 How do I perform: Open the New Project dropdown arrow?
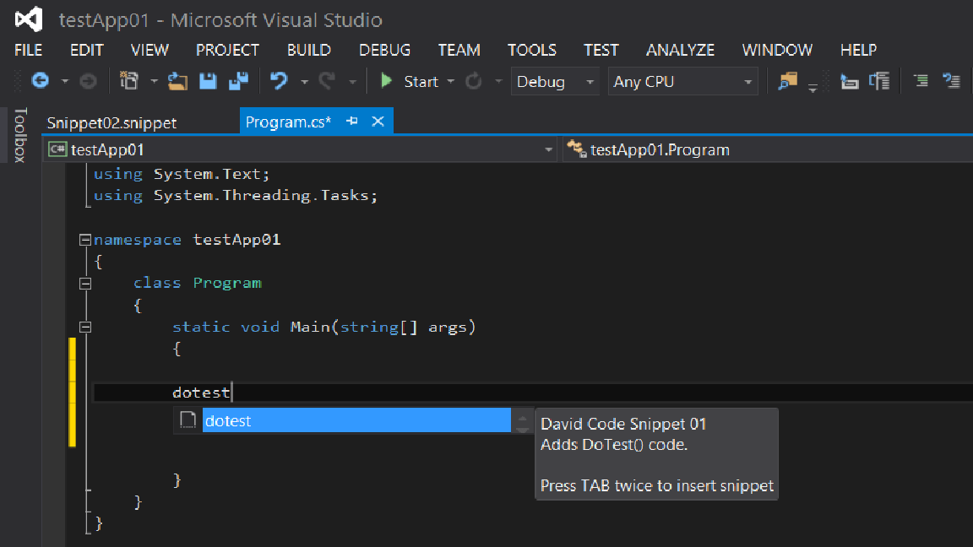pos(154,81)
